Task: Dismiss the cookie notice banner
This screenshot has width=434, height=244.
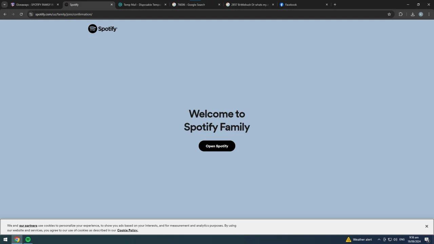Action: coord(427,226)
